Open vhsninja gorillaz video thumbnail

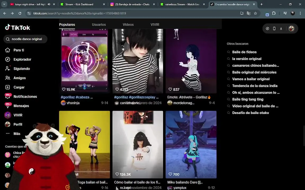pyautogui.click(x=84, y=61)
